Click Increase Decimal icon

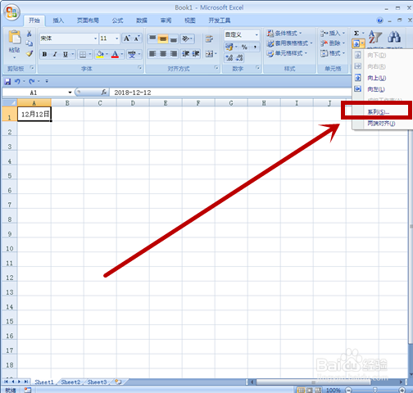point(229,58)
